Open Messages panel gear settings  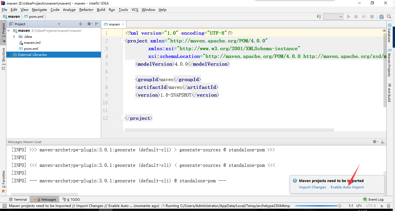[375, 142]
